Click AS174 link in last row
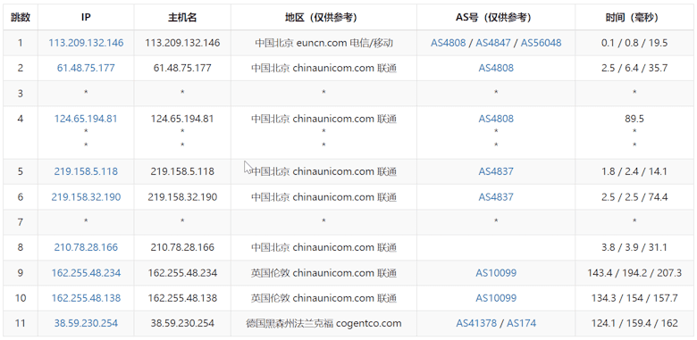The width and height of the screenshot is (697, 340). pos(522,324)
